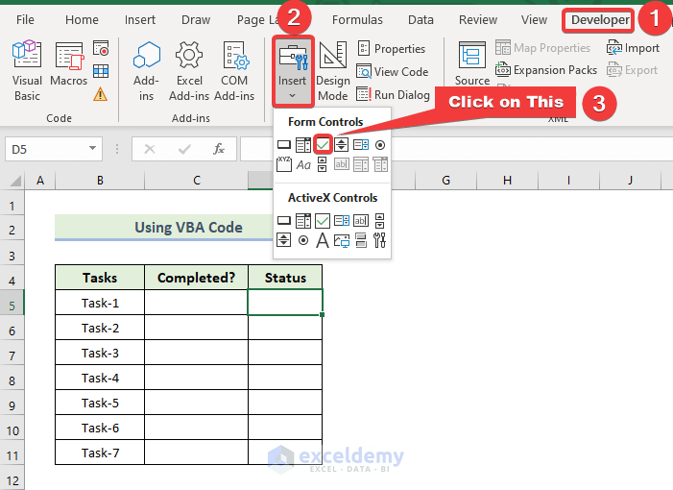Image resolution: width=673 pixels, height=490 pixels.
Task: Select Form Controls Button control
Action: tap(284, 145)
